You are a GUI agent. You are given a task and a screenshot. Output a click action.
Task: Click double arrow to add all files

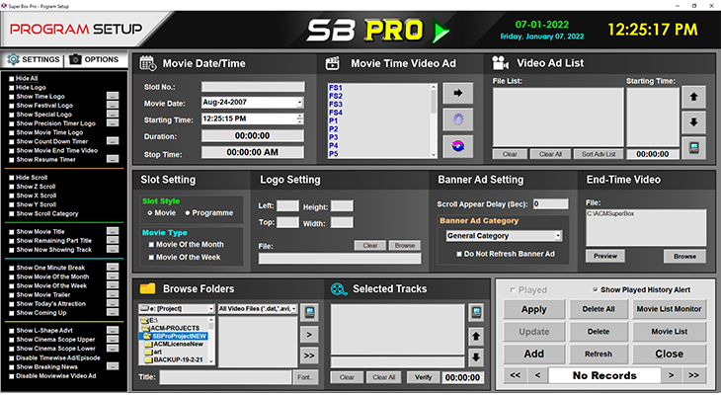click(x=309, y=355)
